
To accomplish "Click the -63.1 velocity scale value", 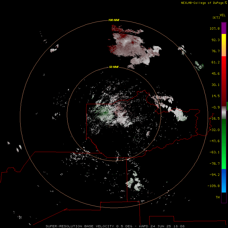I will [x=215, y=152].
